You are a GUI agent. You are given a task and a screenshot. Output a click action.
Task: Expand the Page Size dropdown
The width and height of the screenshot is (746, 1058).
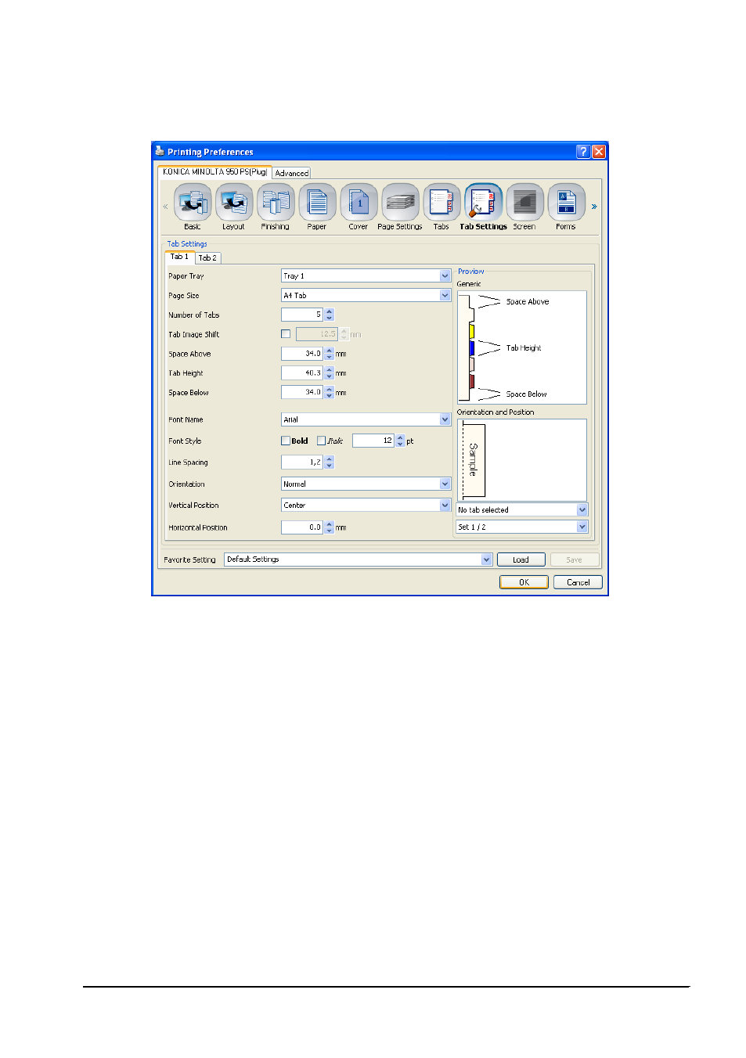(x=445, y=295)
